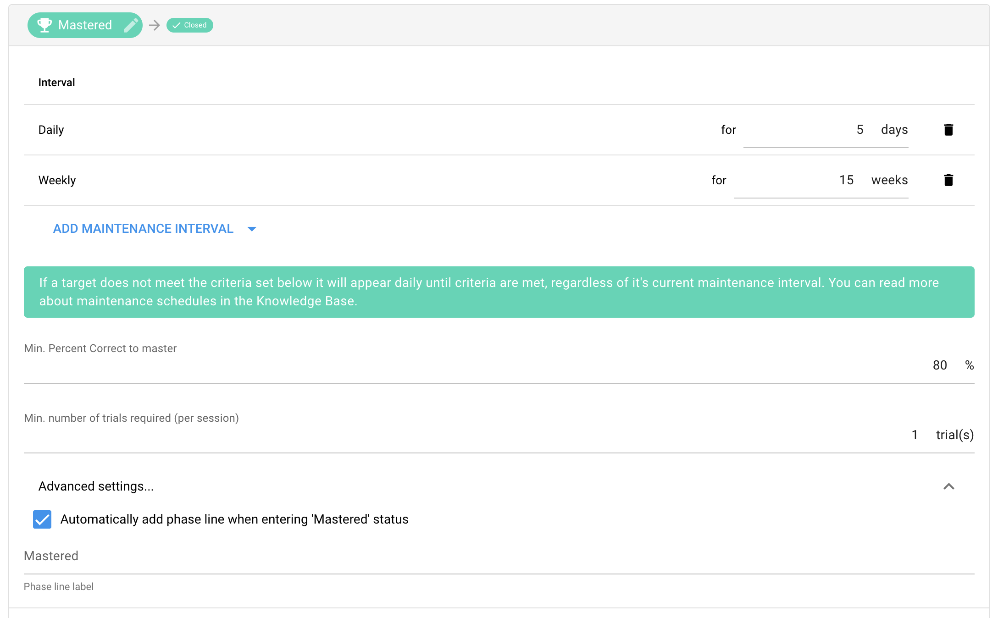The image size is (998, 618).
Task: Click the Daily interval row label
Action: coord(51,130)
